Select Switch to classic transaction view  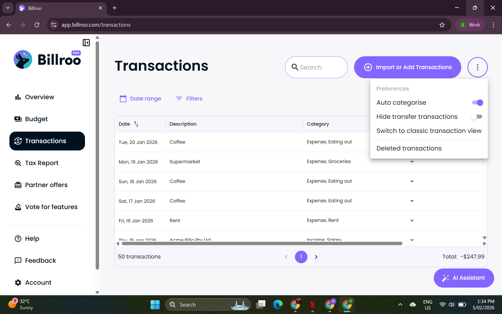click(x=429, y=131)
